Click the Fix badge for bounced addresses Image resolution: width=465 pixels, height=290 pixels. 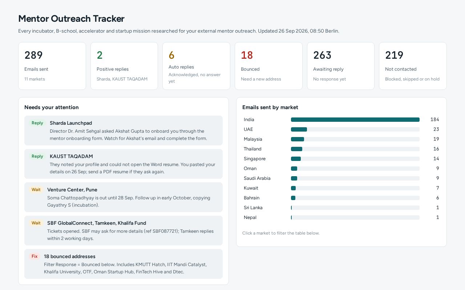(35, 256)
